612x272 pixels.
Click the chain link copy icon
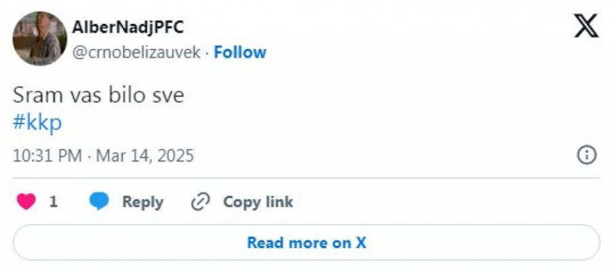point(201,202)
